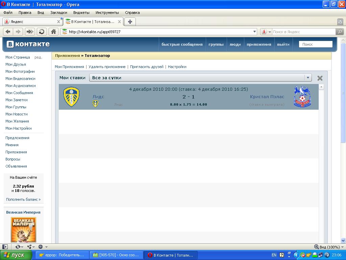Click the ВКонтакте logo
This screenshot has width=346, height=260.
tap(28, 44)
